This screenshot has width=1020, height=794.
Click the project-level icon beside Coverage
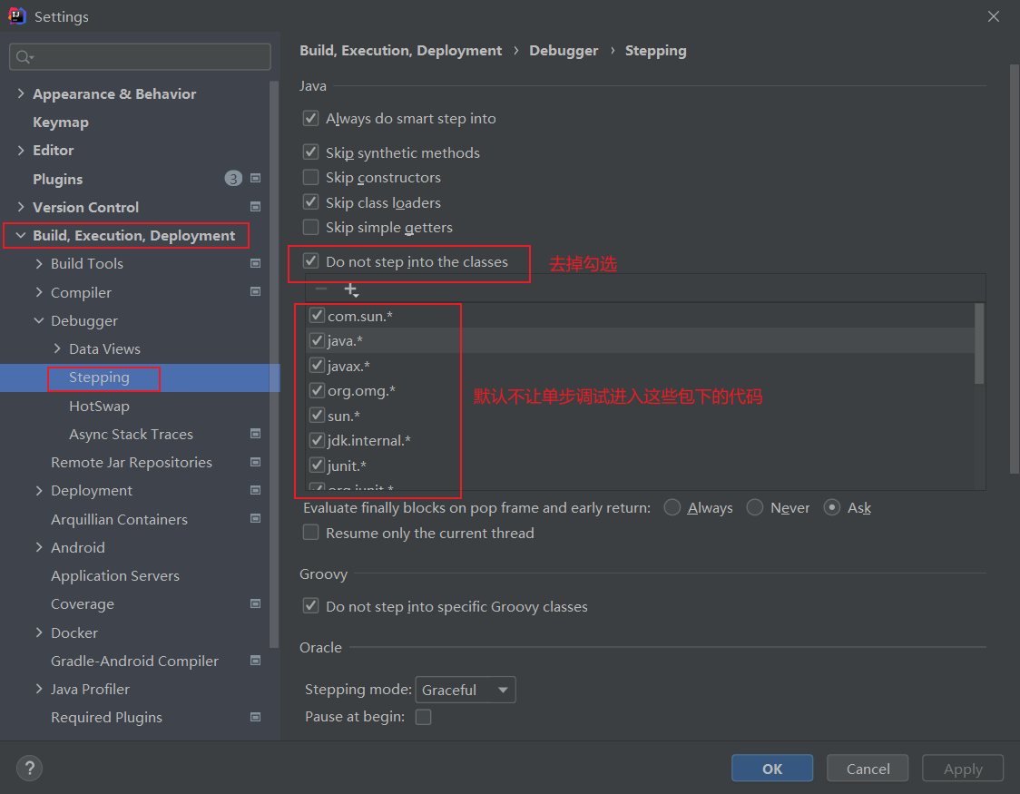click(x=255, y=604)
